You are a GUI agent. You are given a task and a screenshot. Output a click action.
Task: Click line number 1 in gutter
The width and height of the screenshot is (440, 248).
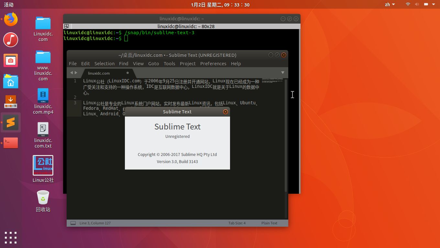(x=75, y=81)
